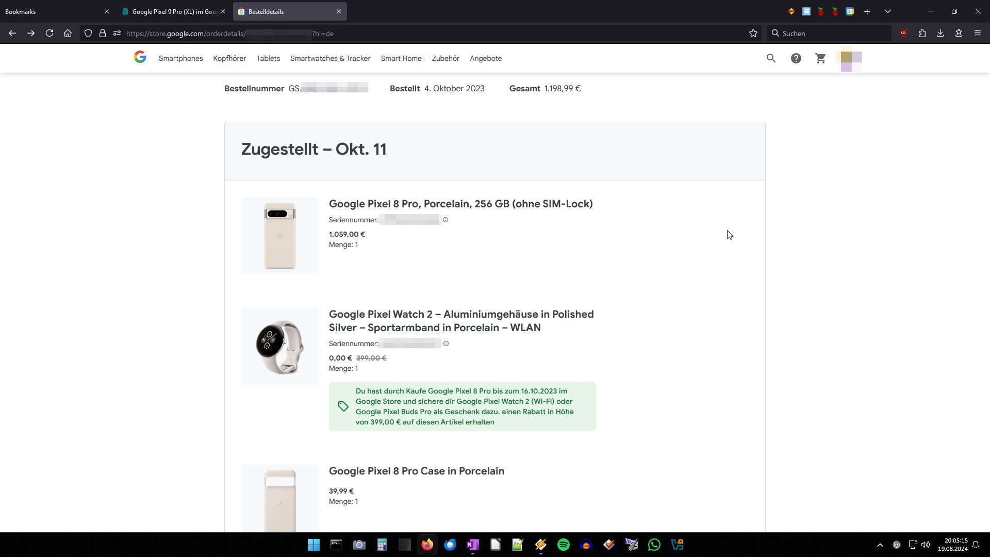
Task: Open Smartwatches & Tracker category
Action: [330, 58]
